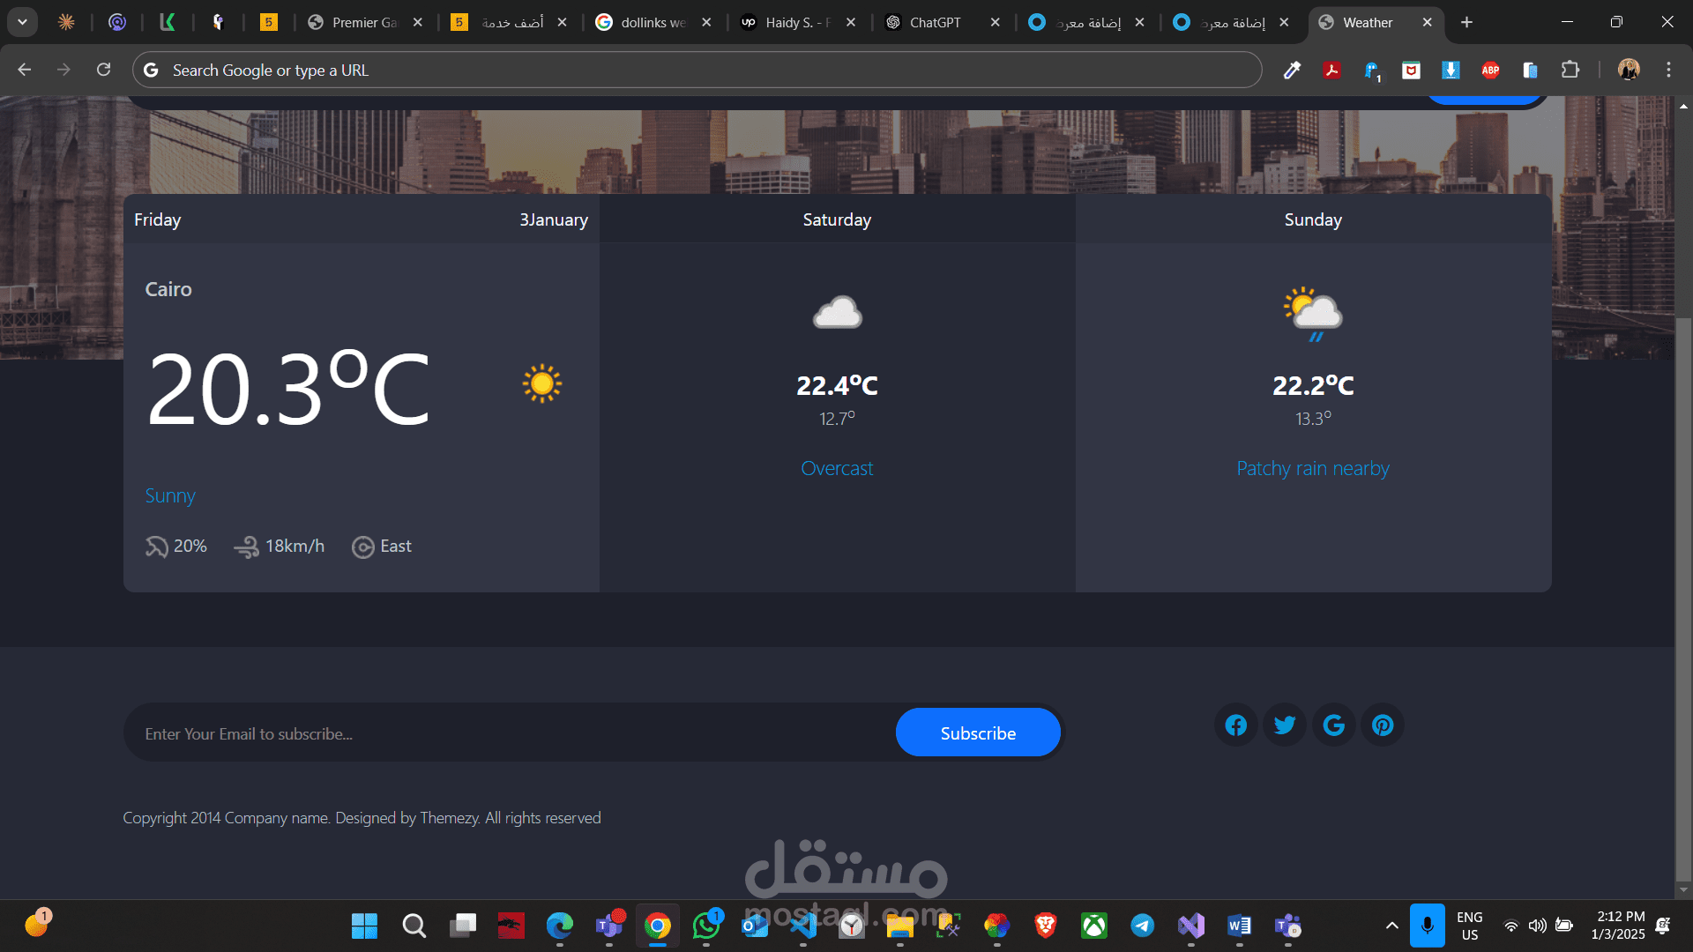Show hidden system tray icons

coord(1391,926)
